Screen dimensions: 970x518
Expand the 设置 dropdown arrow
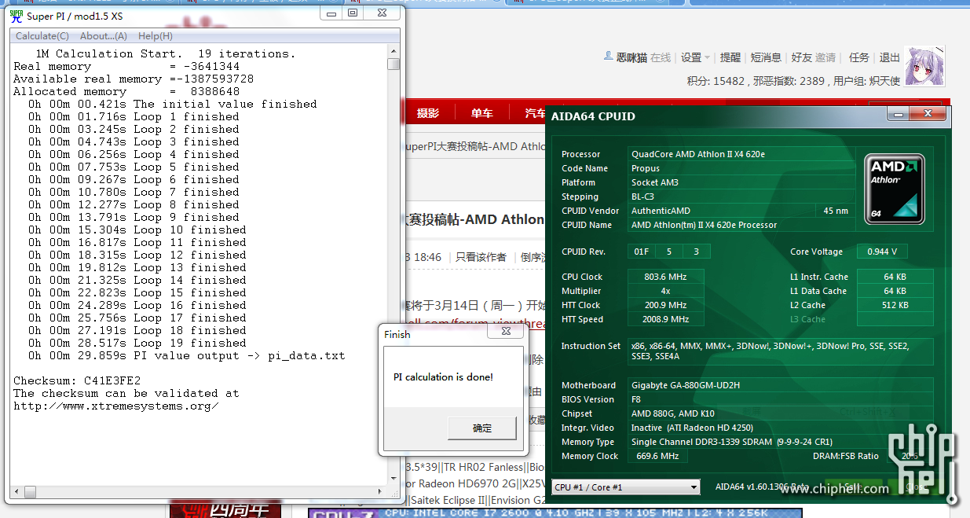pyautogui.click(x=707, y=57)
